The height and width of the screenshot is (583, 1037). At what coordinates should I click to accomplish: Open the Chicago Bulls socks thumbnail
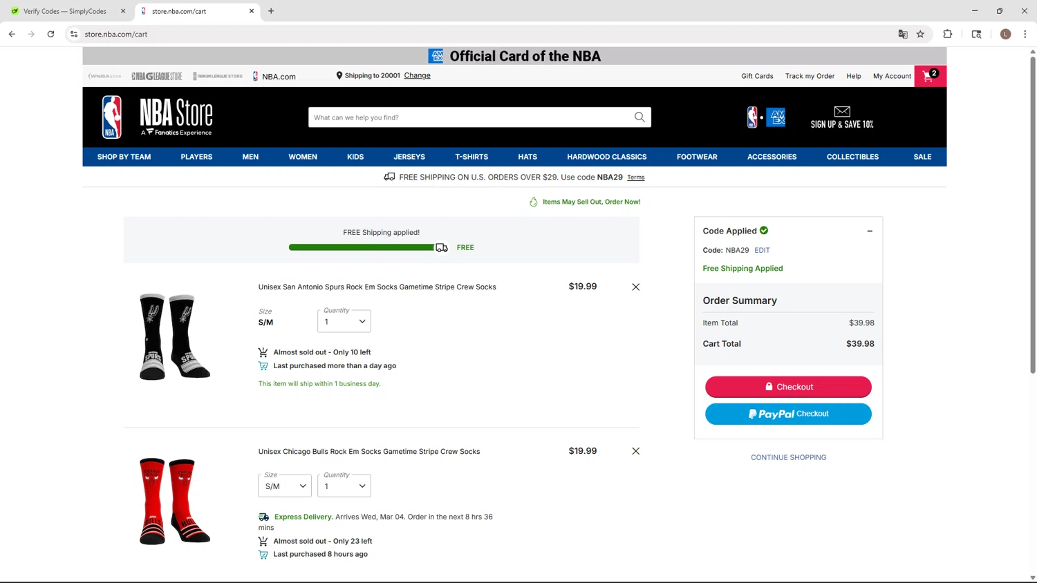pyautogui.click(x=175, y=501)
